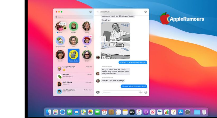Open FaceTime from the Dock
This screenshot has width=217, height=118.
[97, 112]
